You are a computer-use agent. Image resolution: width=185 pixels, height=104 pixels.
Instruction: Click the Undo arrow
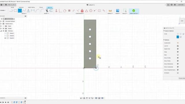(9, 5)
